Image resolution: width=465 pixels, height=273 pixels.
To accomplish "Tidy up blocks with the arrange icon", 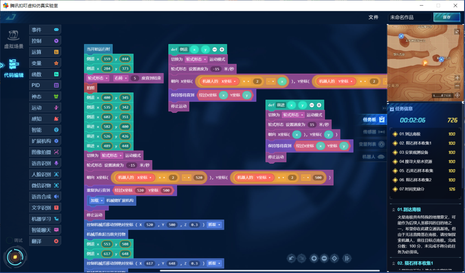I will click(x=347, y=258).
